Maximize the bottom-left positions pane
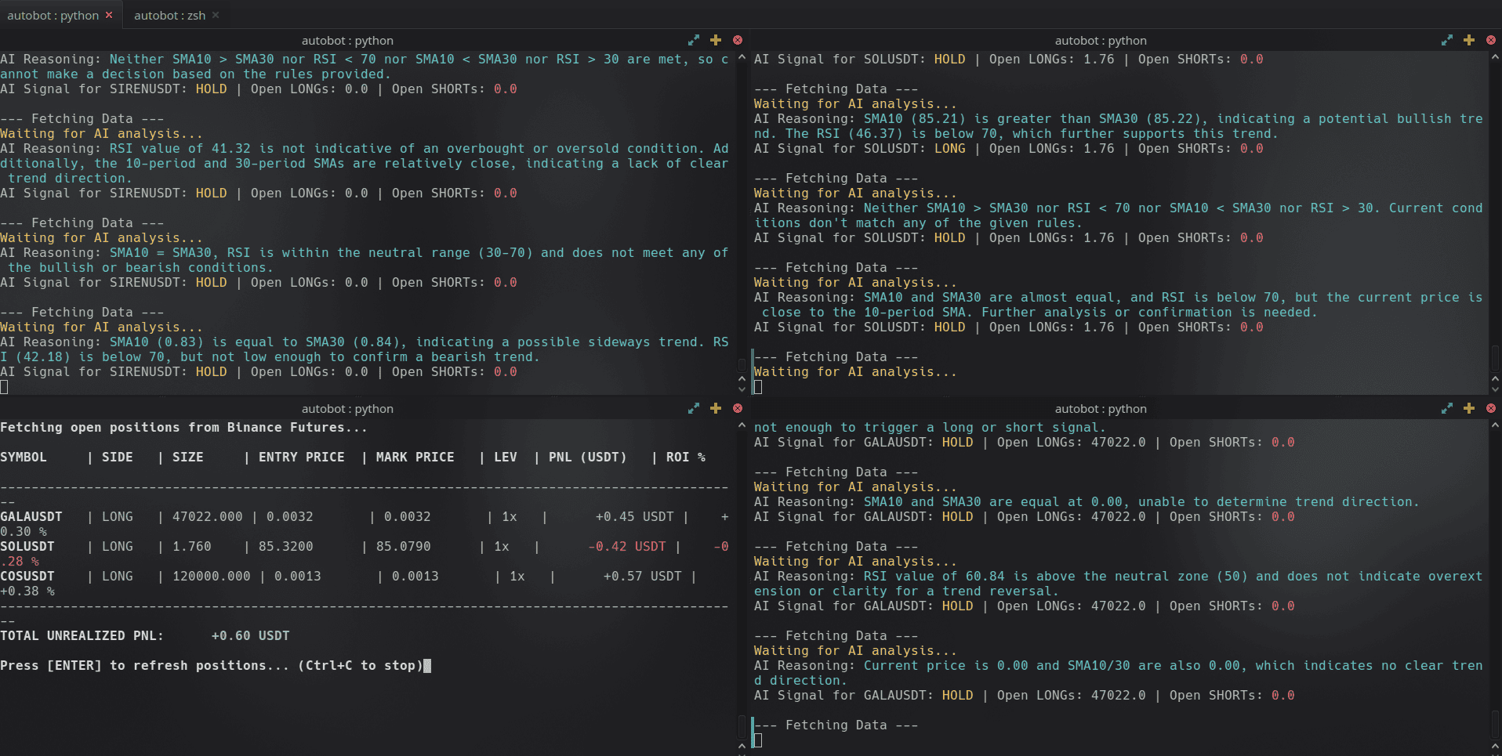Image resolution: width=1502 pixels, height=756 pixels. pos(693,408)
